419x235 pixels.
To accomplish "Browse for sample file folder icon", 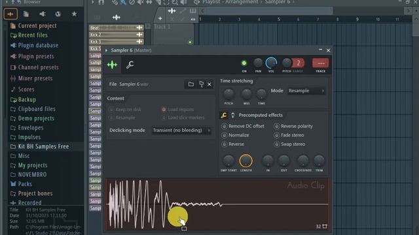I will coord(191,84).
